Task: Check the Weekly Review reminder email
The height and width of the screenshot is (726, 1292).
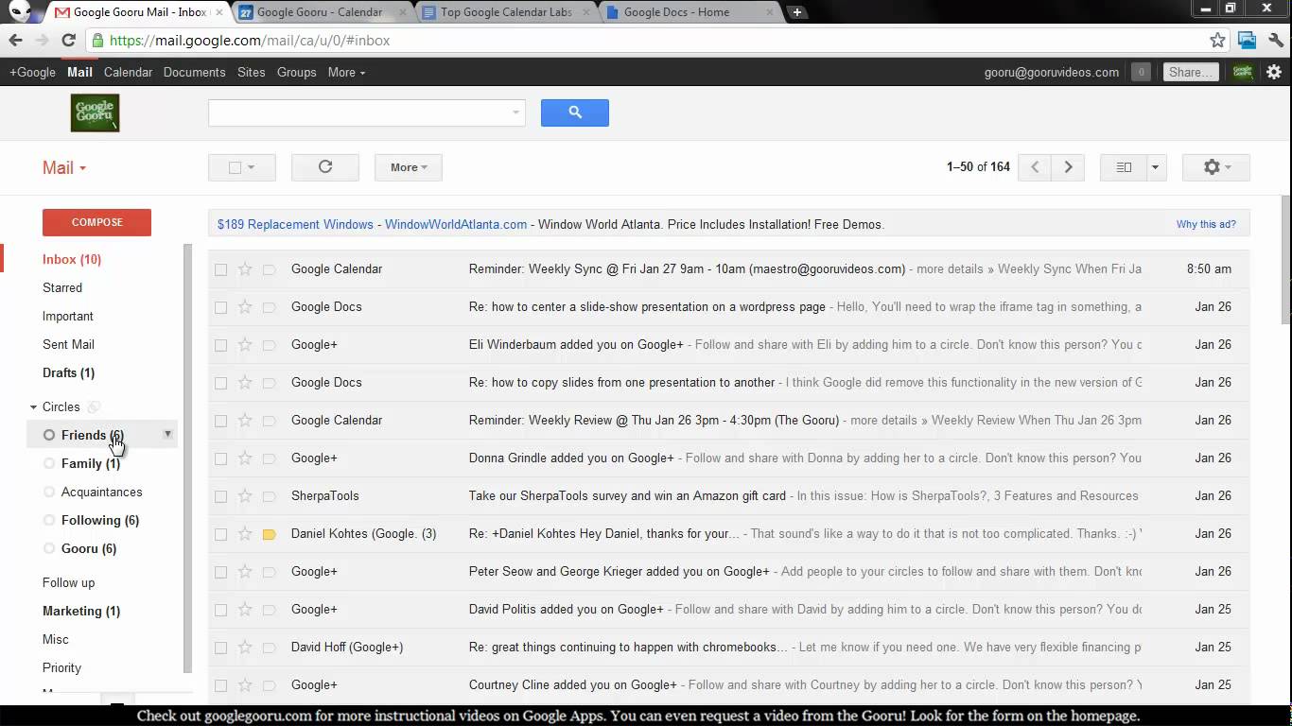Action: point(220,421)
